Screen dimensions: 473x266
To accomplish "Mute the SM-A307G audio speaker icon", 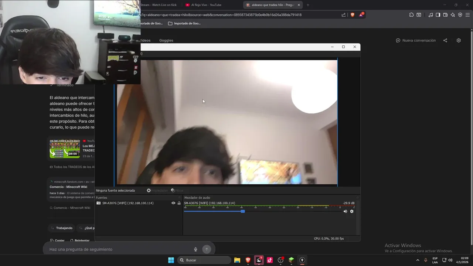I will pos(345,211).
